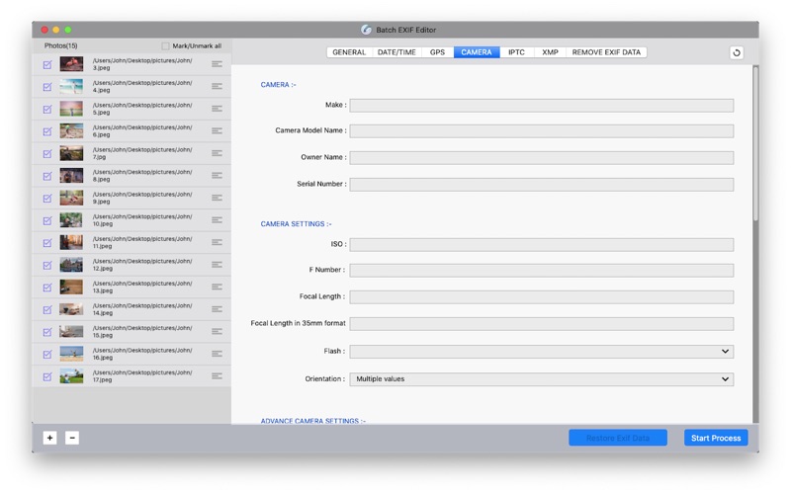Select the 8.jpeg thumbnail
Image resolution: width=791 pixels, height=494 pixels.
71,176
